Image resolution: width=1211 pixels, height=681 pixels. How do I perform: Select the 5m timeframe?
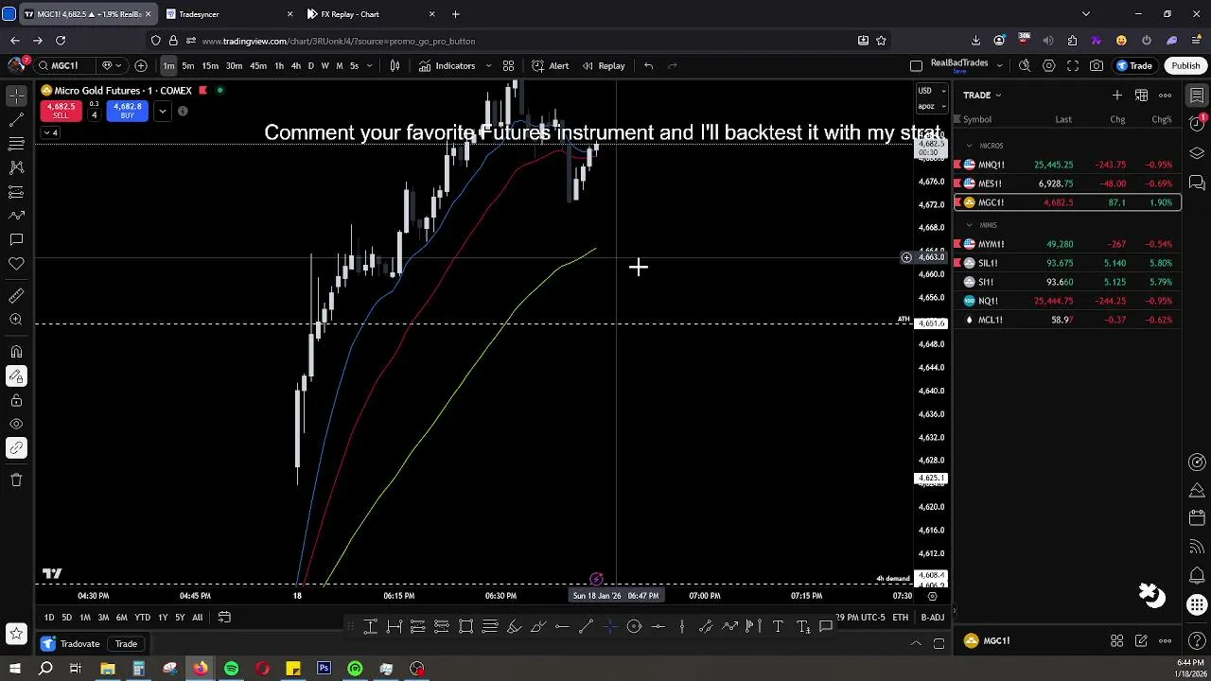[188, 66]
